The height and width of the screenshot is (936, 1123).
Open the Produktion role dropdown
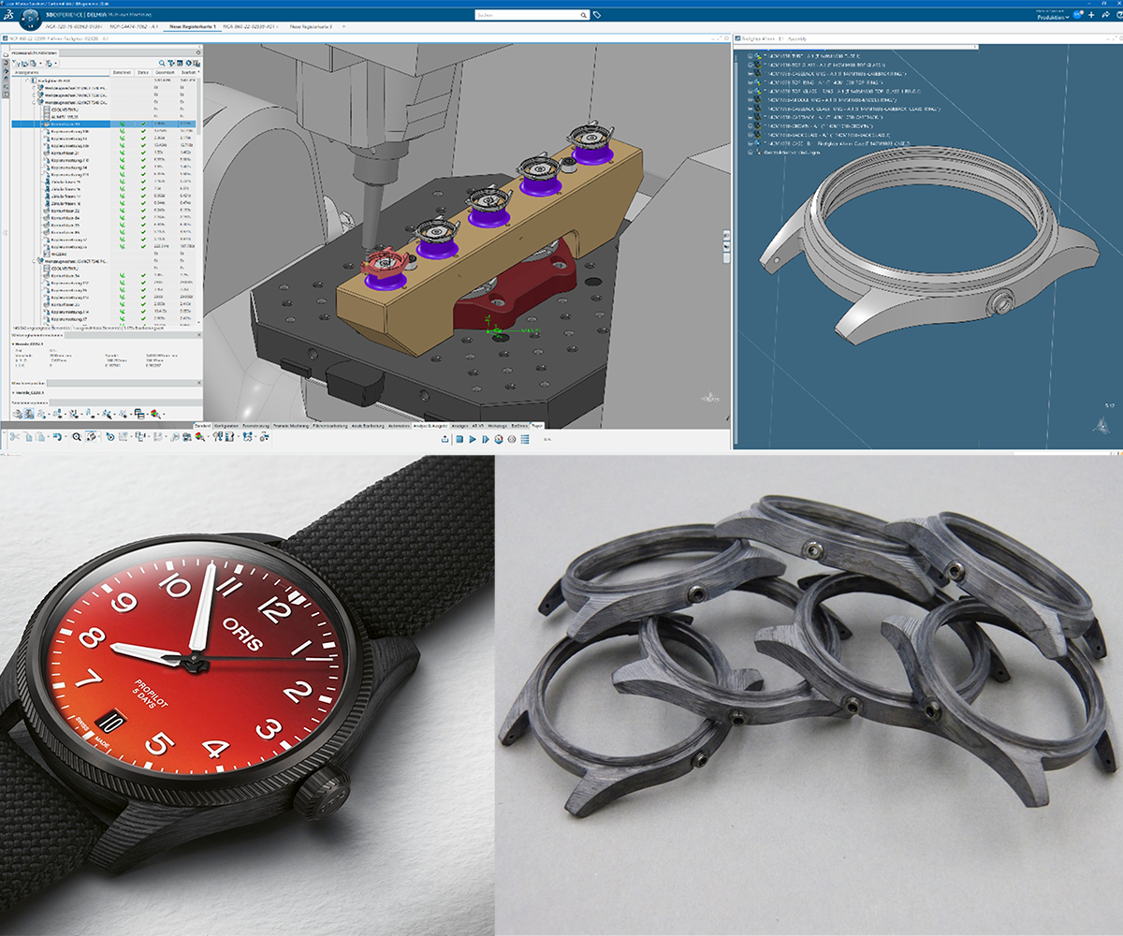1054,17
